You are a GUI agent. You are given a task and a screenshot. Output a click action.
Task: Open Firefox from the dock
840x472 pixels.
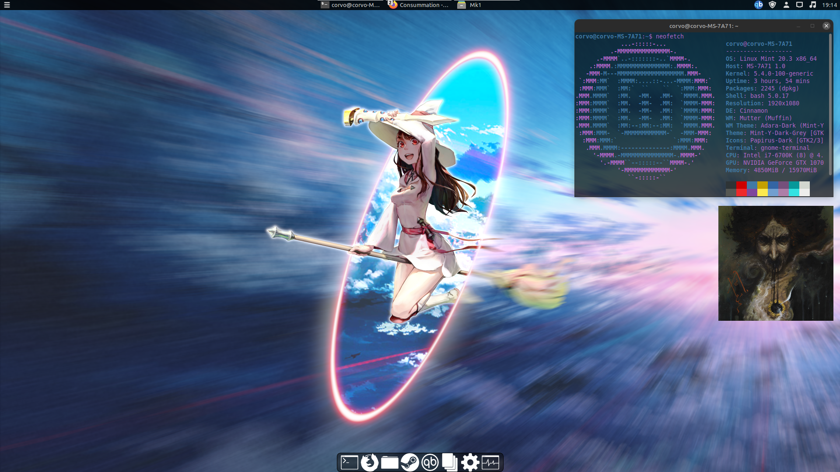(x=370, y=462)
